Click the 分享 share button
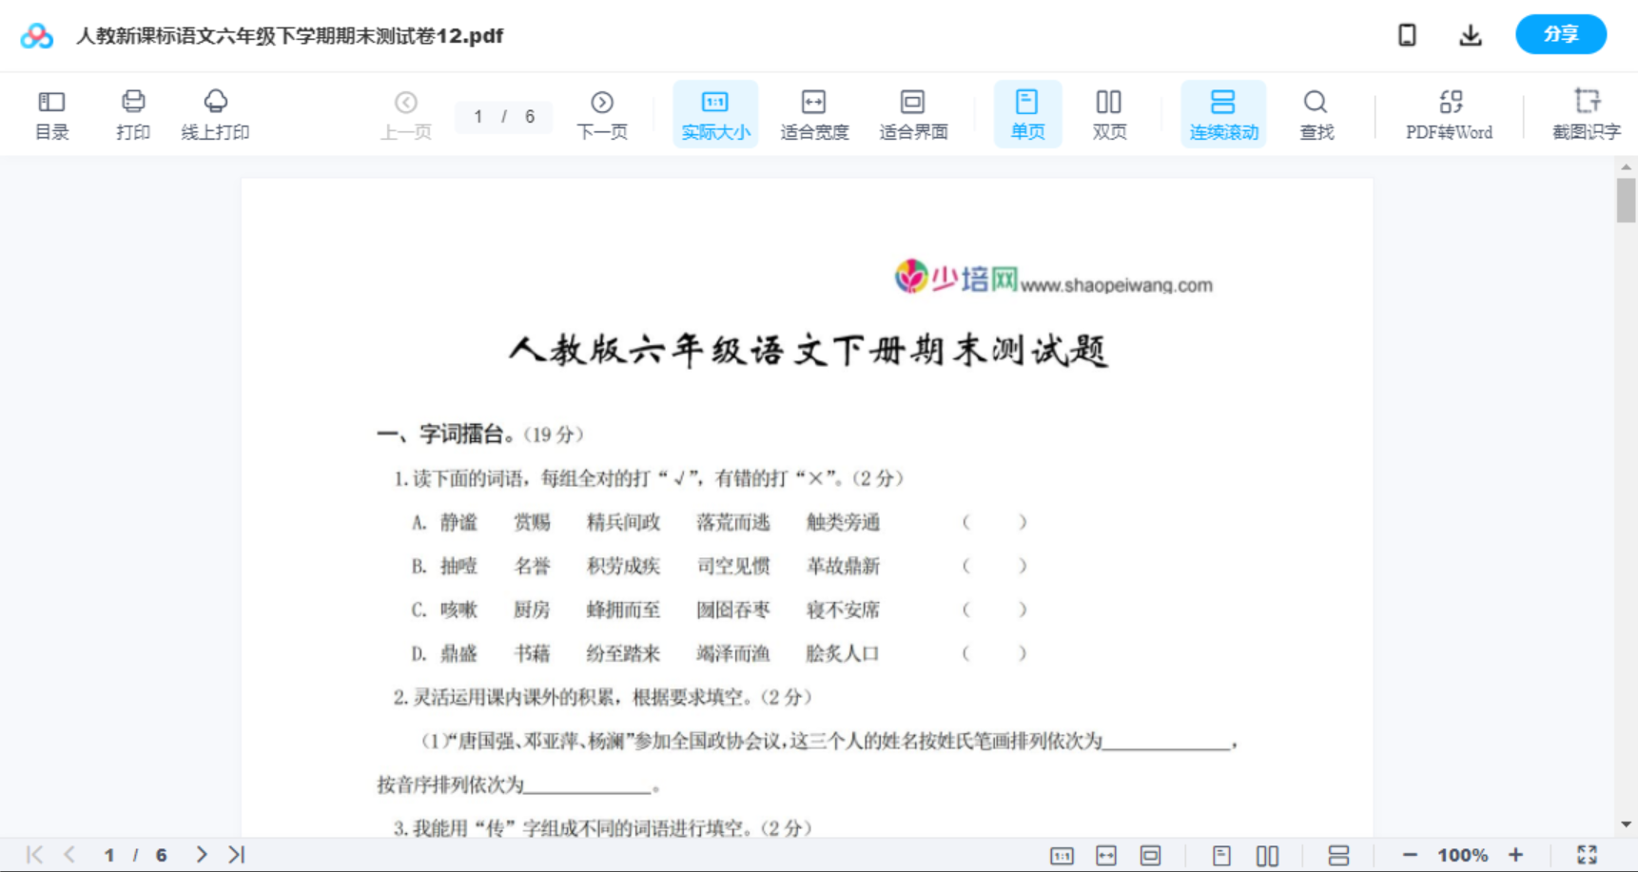 click(x=1560, y=34)
